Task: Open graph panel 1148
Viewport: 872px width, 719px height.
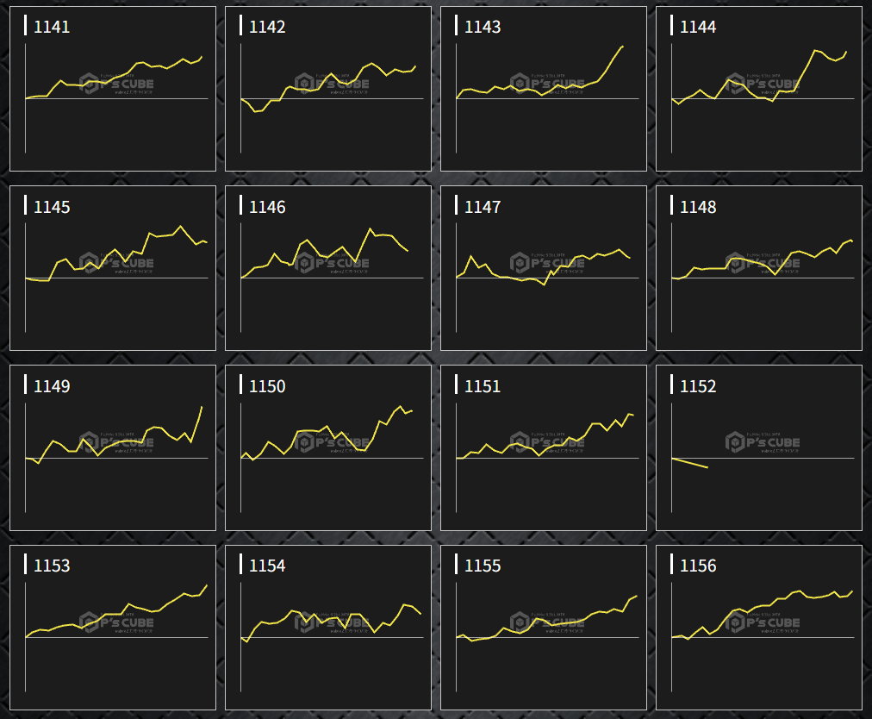Action: (759, 268)
